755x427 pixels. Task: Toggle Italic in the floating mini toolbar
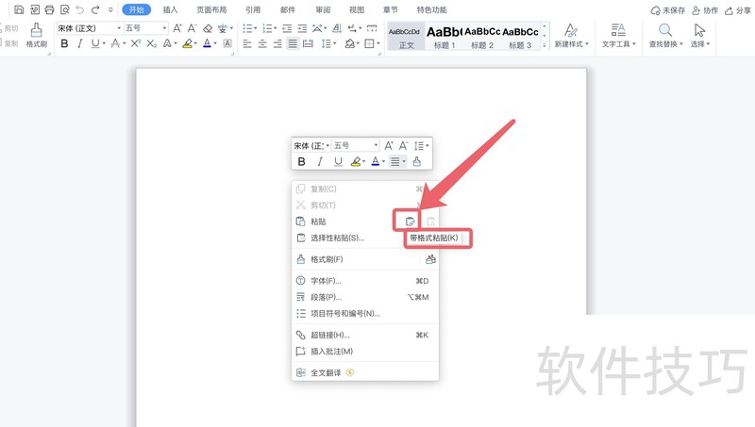[320, 161]
